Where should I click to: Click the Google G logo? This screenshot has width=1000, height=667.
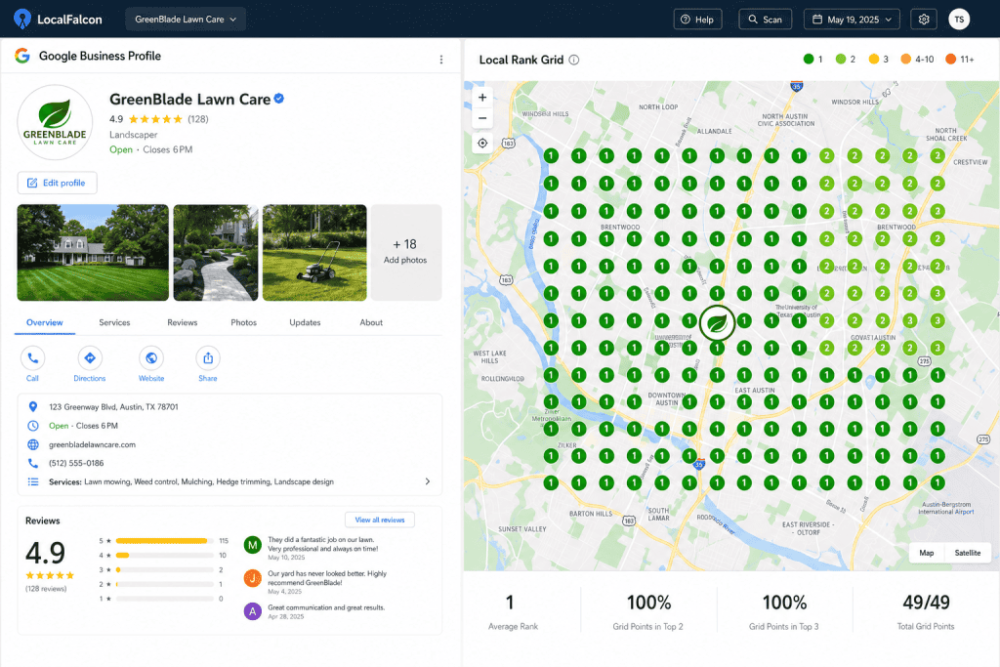tap(22, 56)
